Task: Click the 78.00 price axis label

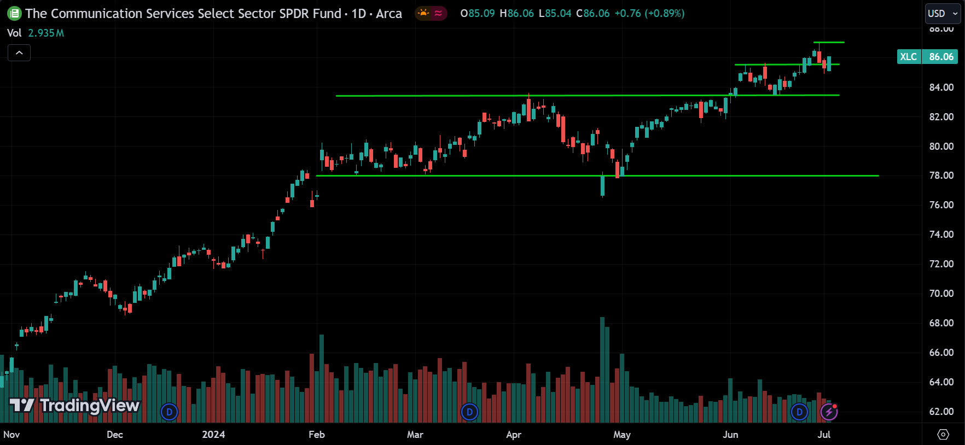Action: click(941, 175)
